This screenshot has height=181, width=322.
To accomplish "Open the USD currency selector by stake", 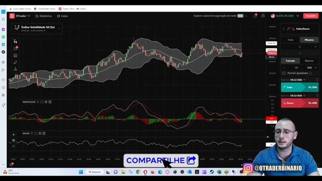I will (x=309, y=67).
